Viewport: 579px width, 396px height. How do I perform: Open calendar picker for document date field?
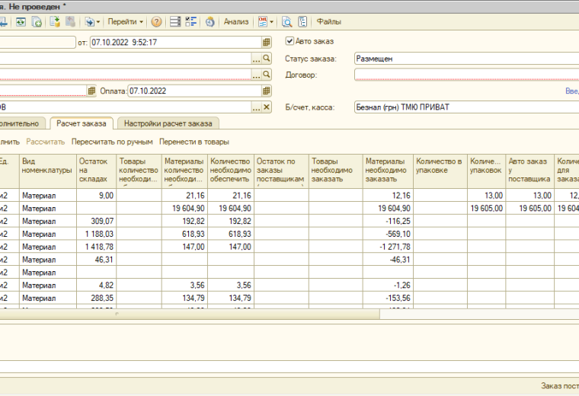(x=267, y=43)
